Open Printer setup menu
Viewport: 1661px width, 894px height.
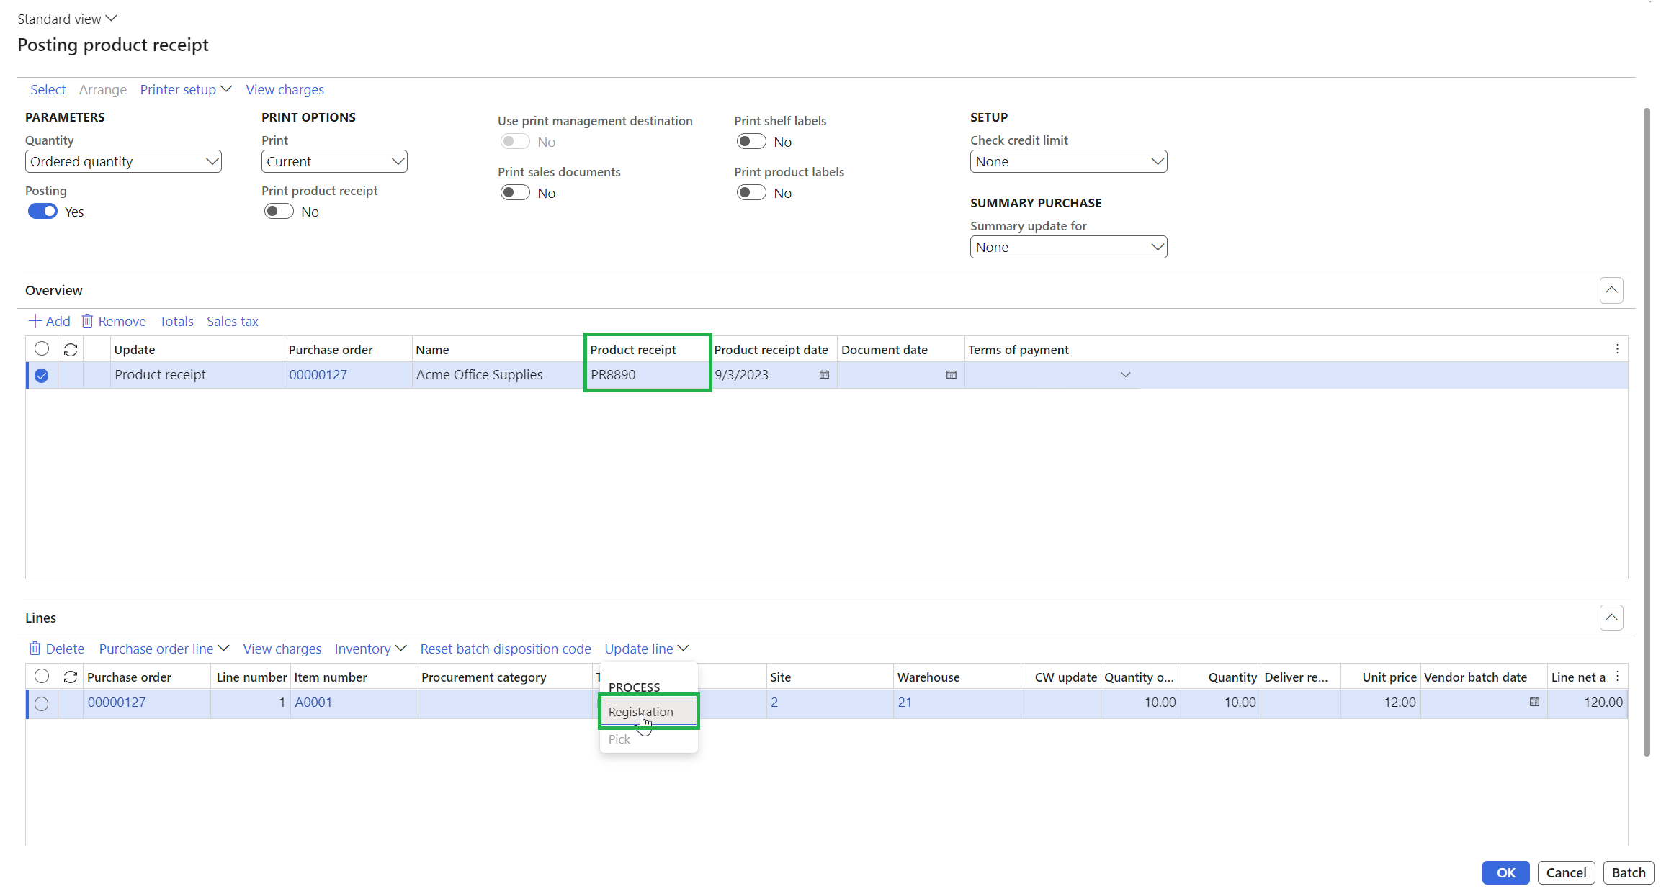(186, 89)
